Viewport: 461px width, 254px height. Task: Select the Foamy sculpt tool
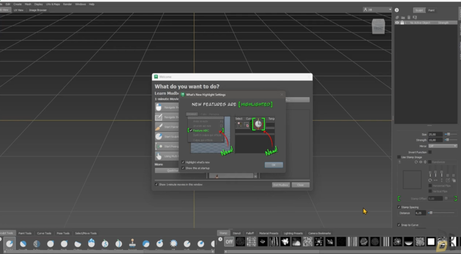tap(91, 243)
